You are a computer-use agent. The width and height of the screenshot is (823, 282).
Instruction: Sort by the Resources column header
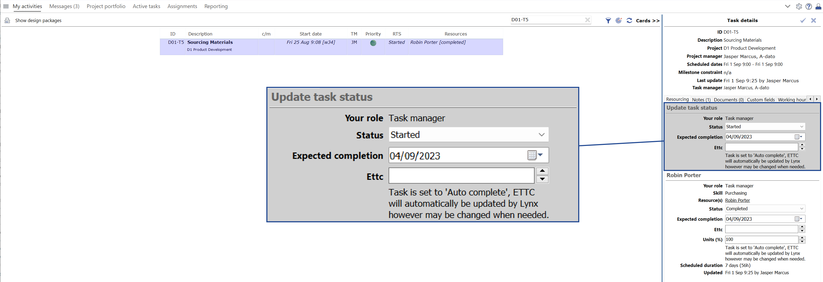(x=456, y=34)
